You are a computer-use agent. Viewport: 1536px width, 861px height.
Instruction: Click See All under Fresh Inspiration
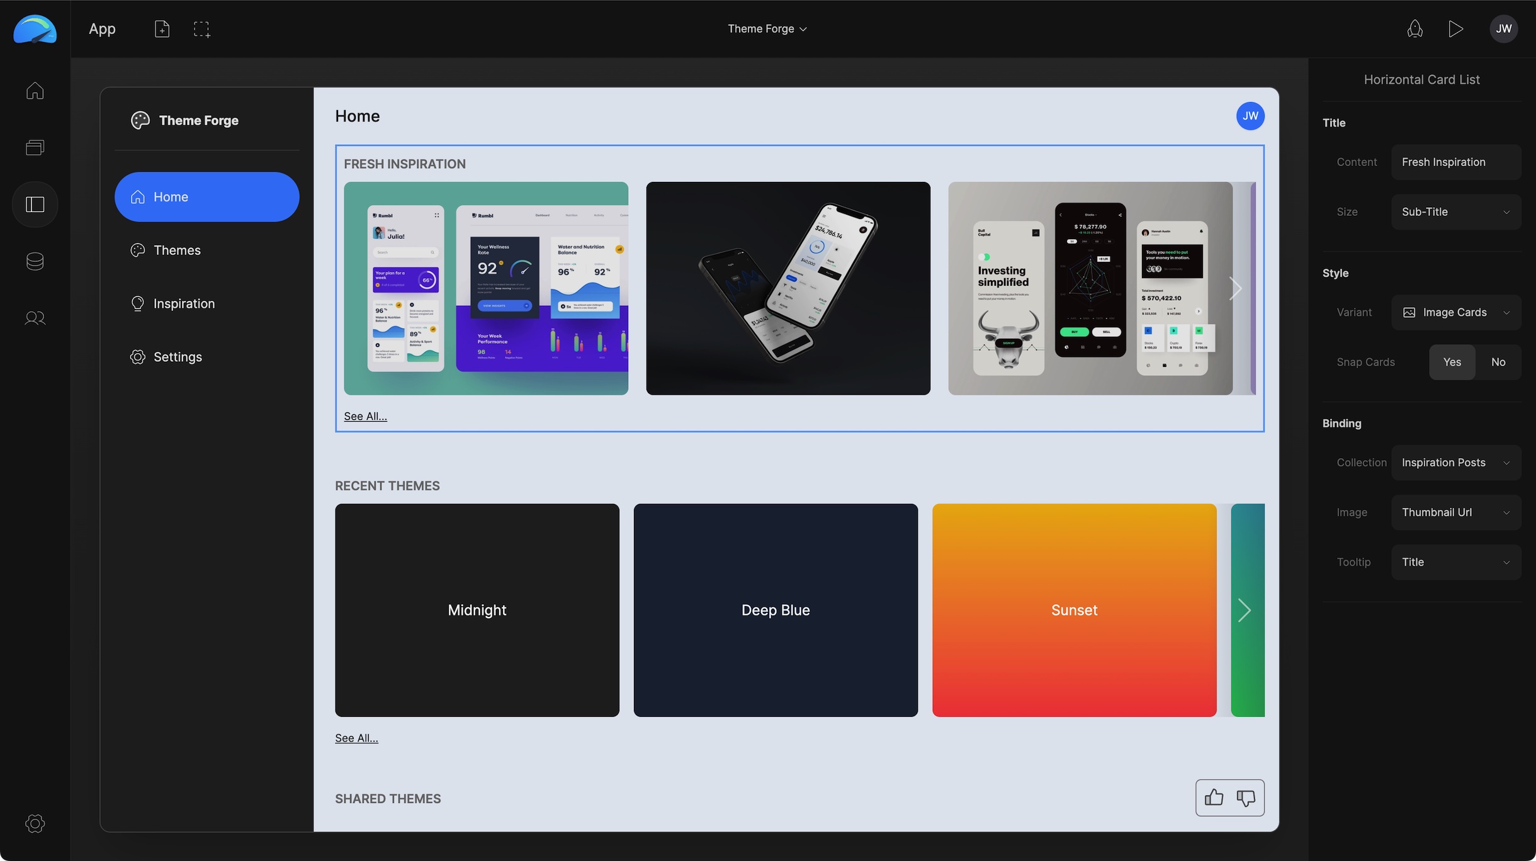[365, 416]
